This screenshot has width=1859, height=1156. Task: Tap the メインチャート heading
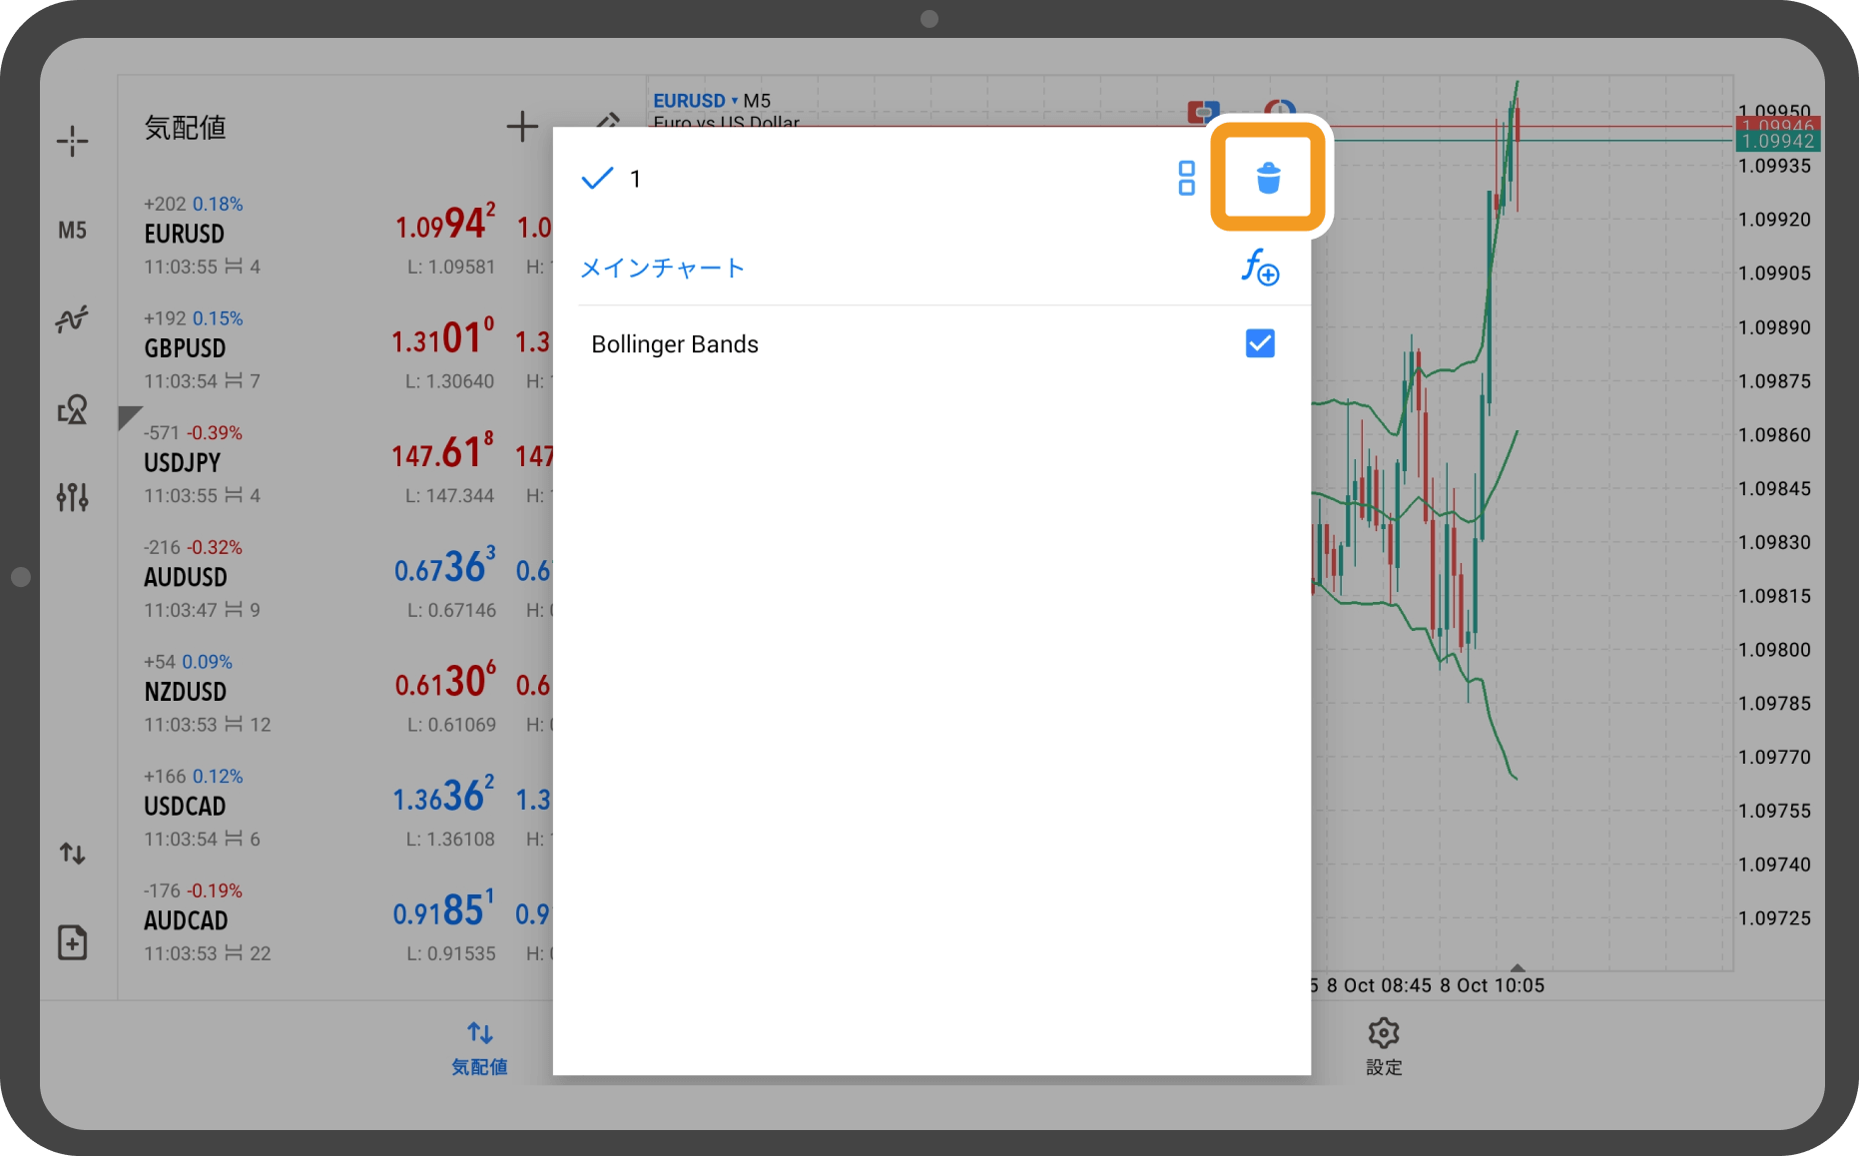point(662,268)
